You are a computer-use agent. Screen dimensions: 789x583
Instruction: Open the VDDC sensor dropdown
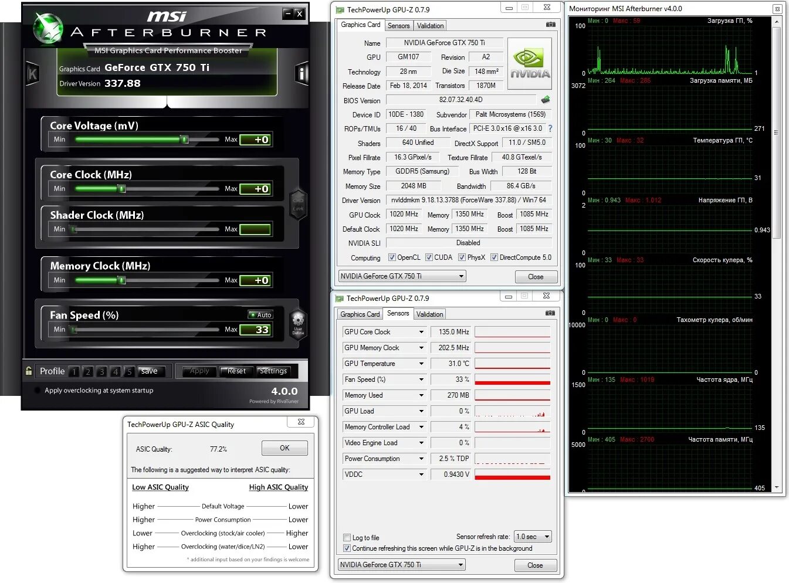[421, 474]
